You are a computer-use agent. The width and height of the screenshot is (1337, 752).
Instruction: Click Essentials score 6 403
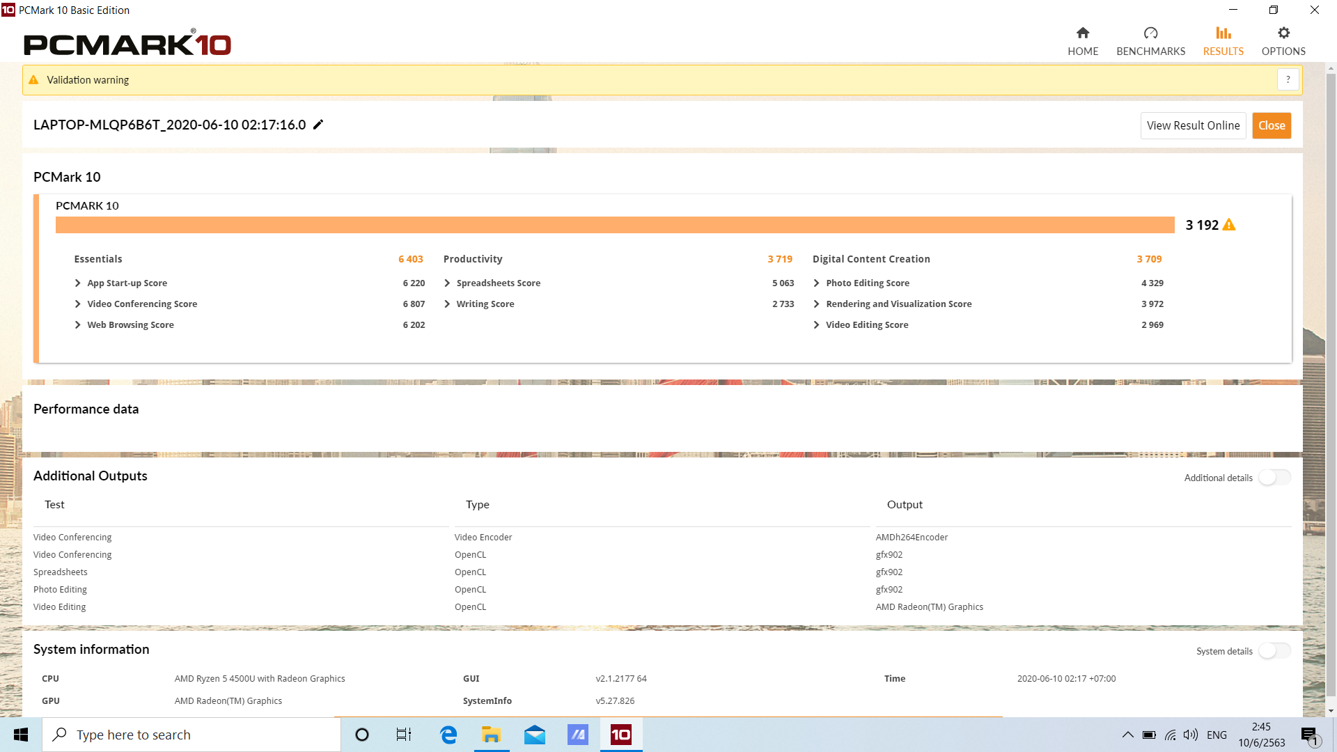click(411, 259)
